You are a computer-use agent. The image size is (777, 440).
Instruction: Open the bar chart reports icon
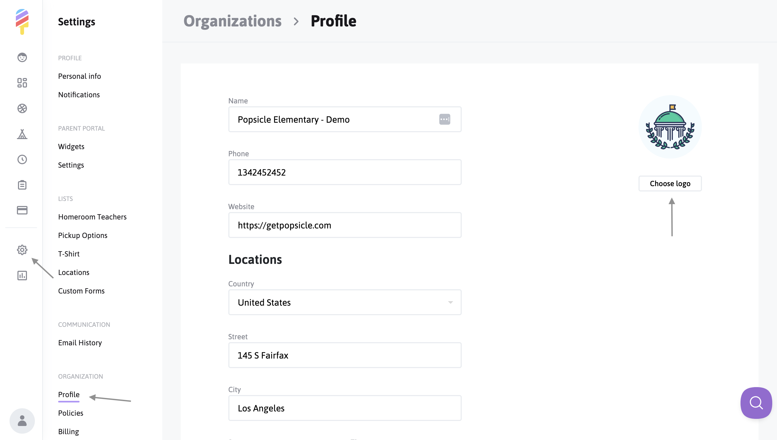click(22, 275)
